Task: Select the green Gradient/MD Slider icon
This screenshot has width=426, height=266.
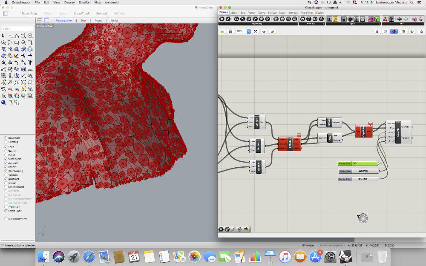Action: [377, 19]
